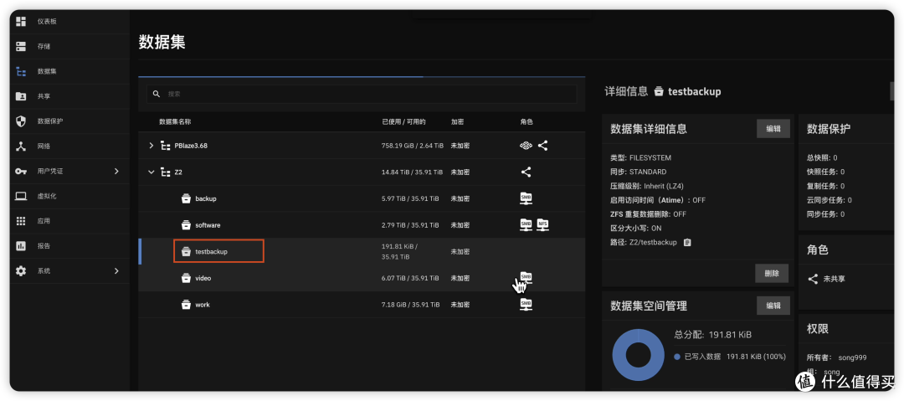904x401 pixels.
Task: Expand the 系统 submenu arrow
Action: click(x=116, y=270)
